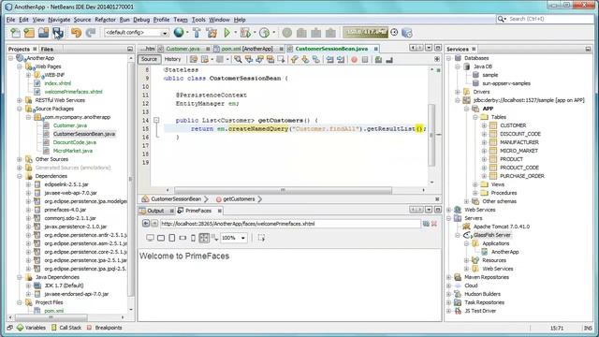Open the Refactor menu

(105, 20)
